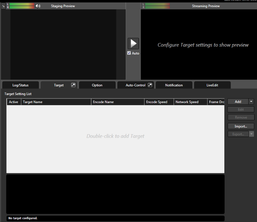Click the Streaming Preview title
The width and height of the screenshot is (257, 222).
click(x=206, y=6)
